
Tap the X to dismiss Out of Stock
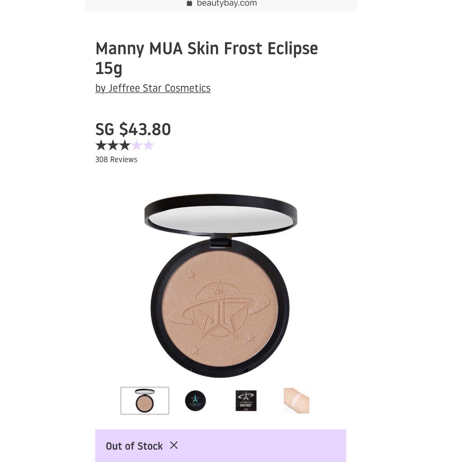coord(174,446)
